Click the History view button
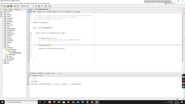The width and height of the screenshot is (185, 104). (34, 12)
